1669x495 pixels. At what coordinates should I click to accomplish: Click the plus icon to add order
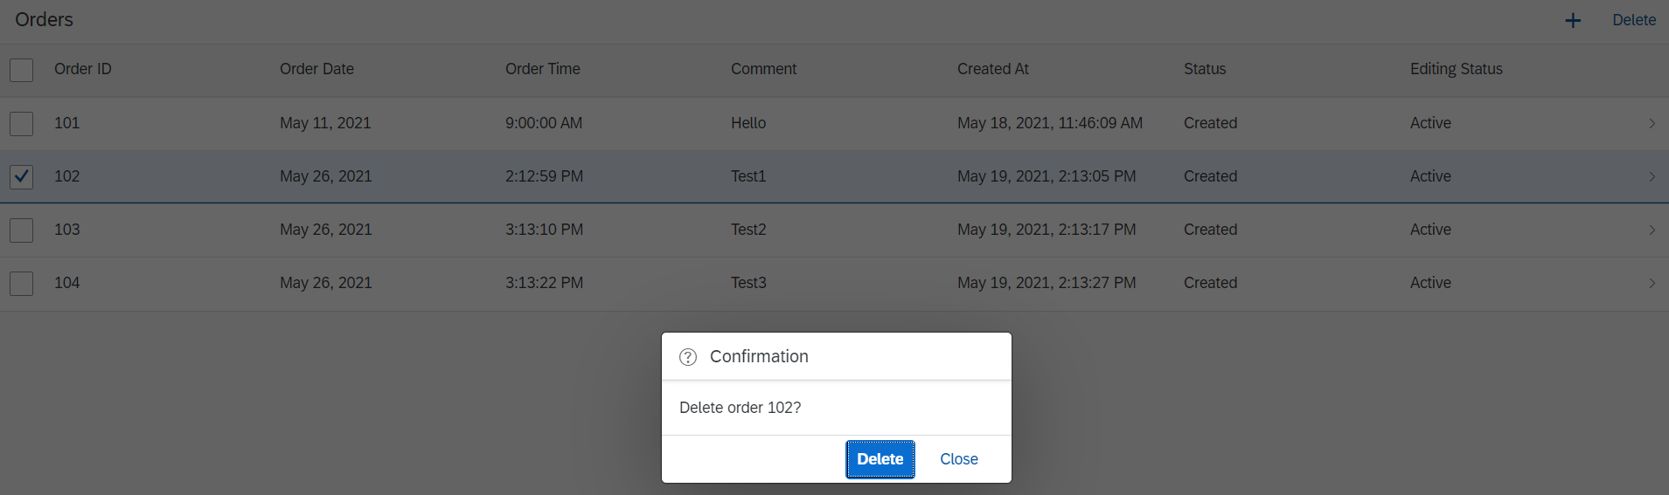click(1572, 20)
